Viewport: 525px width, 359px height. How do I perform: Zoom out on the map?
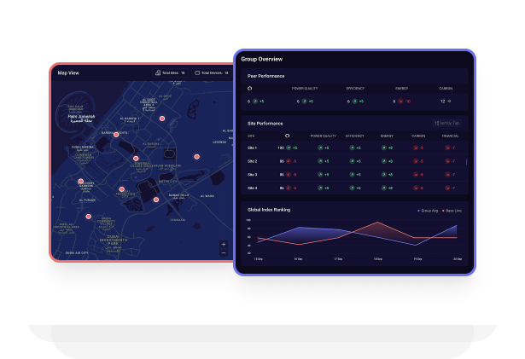click(x=224, y=252)
